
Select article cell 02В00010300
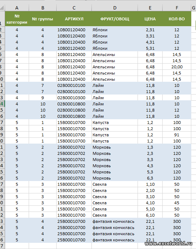pyautogui.click(x=74, y=98)
